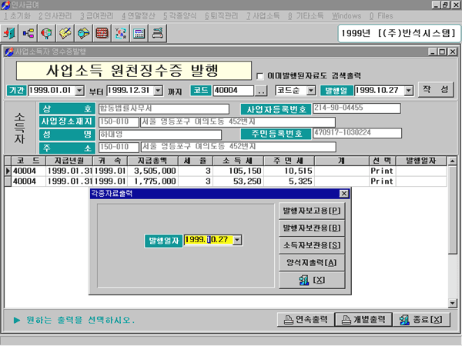Click the 코드 input field containing 40004
The width and height of the screenshot is (462, 346).
click(232, 91)
